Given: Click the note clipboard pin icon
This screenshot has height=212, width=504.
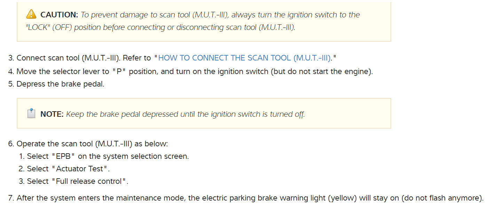Looking at the screenshot, I should (x=31, y=114).
